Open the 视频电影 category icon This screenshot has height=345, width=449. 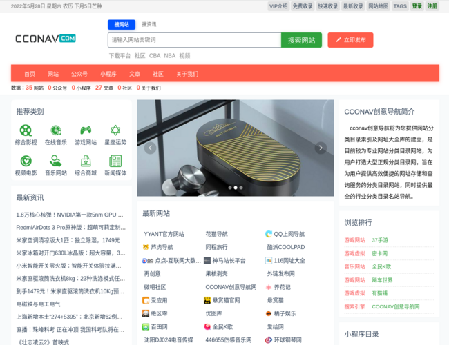(x=26, y=161)
